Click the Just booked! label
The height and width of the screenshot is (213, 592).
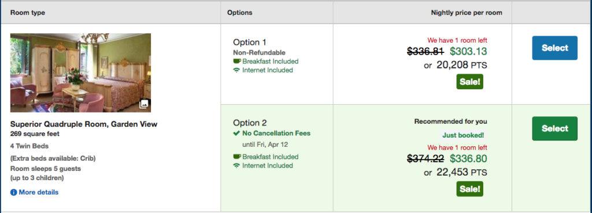click(463, 135)
